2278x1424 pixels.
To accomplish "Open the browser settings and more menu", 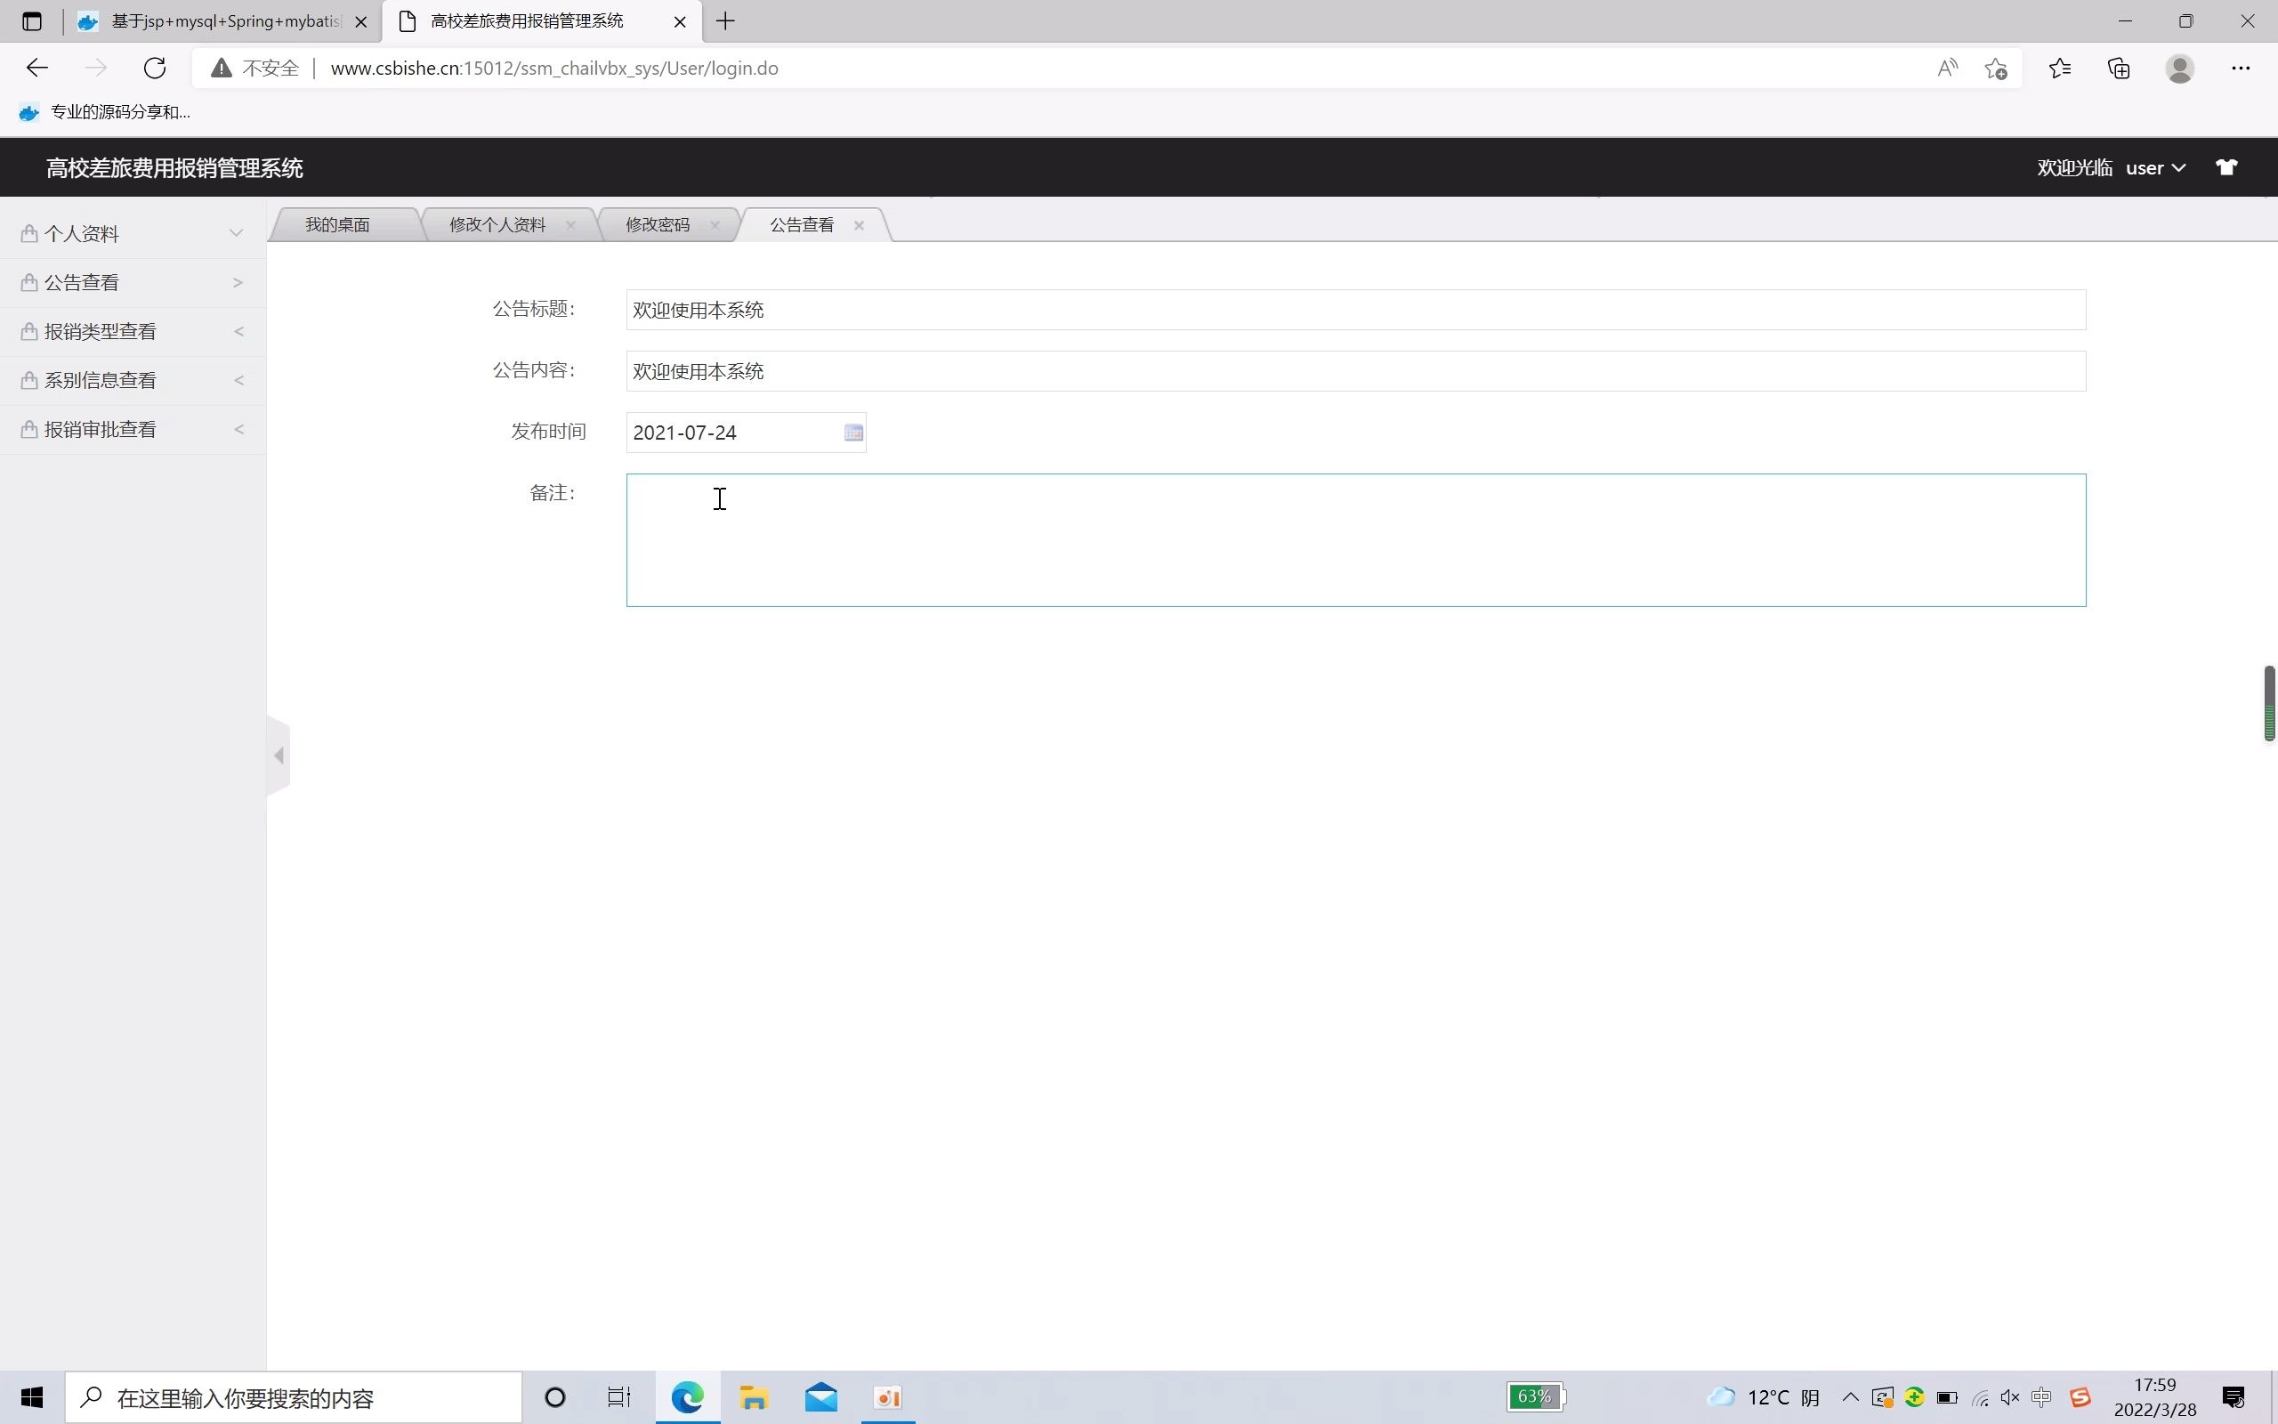I will coord(2241,68).
